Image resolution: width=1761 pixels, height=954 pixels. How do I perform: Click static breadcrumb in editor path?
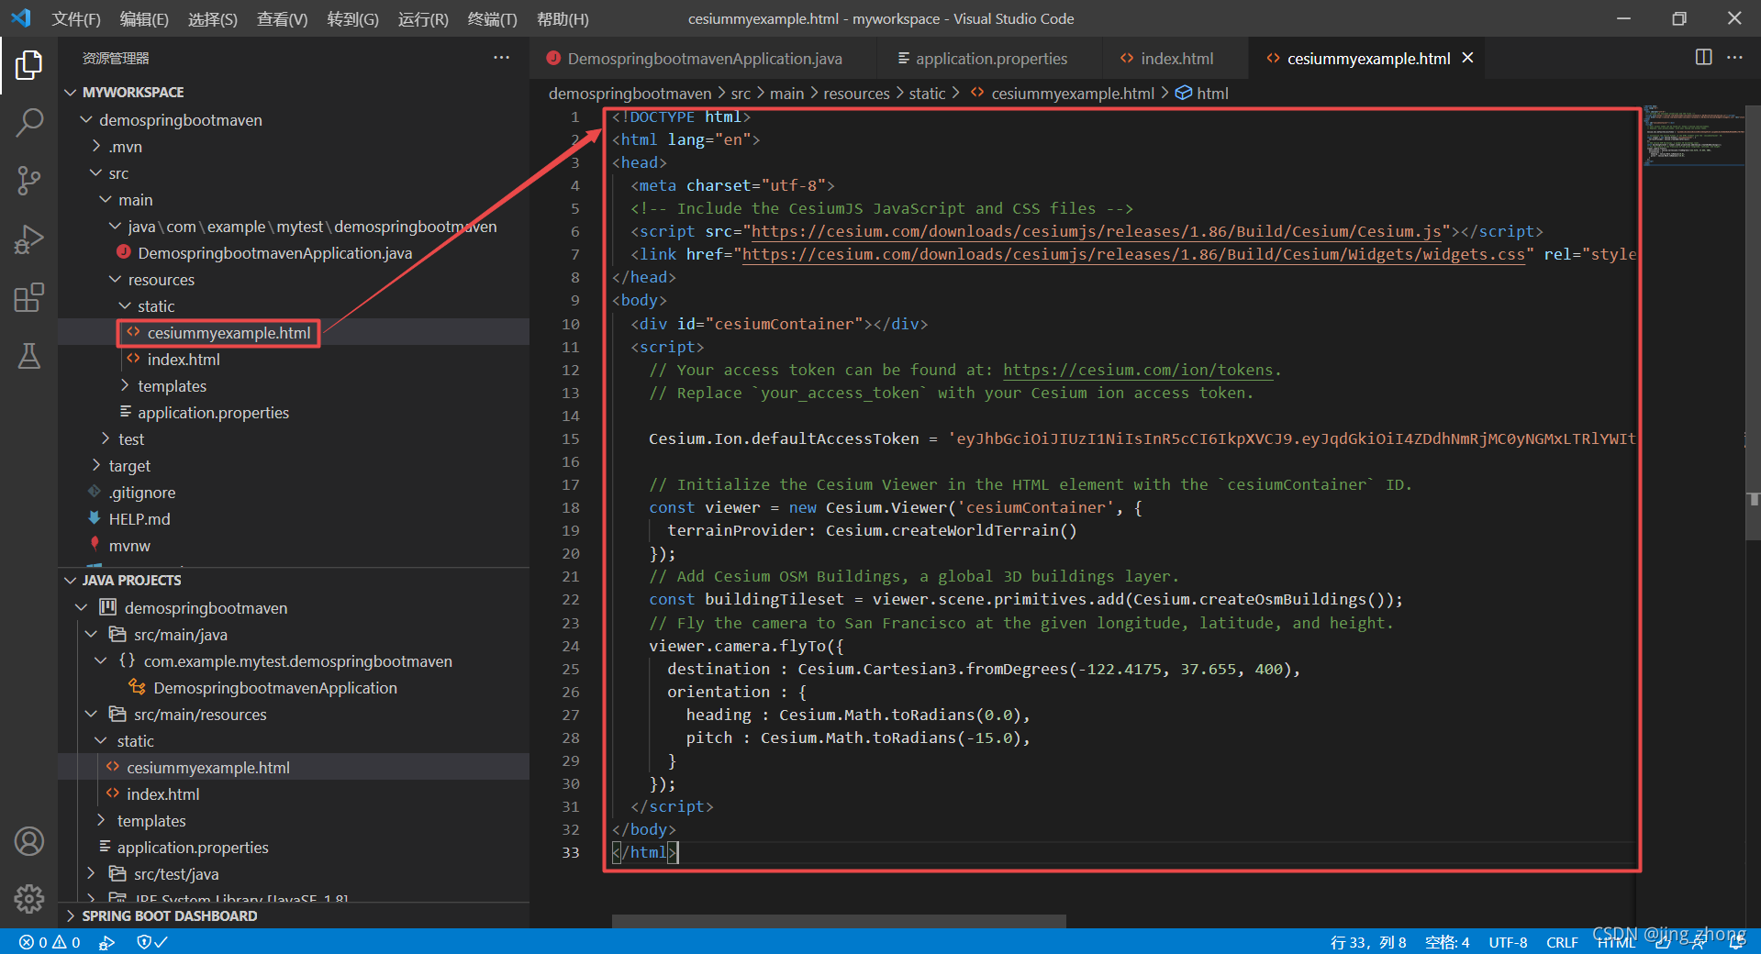(927, 94)
